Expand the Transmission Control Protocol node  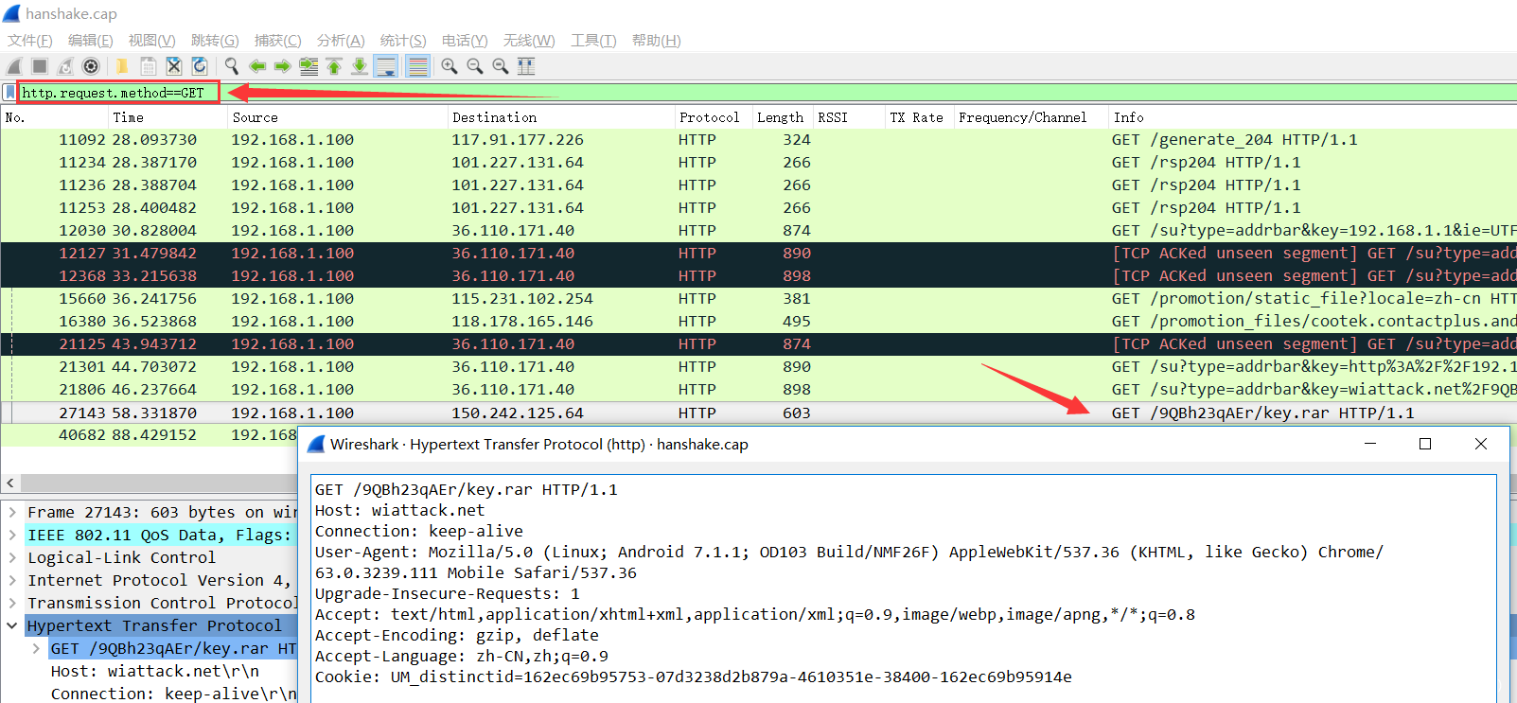[x=12, y=604]
